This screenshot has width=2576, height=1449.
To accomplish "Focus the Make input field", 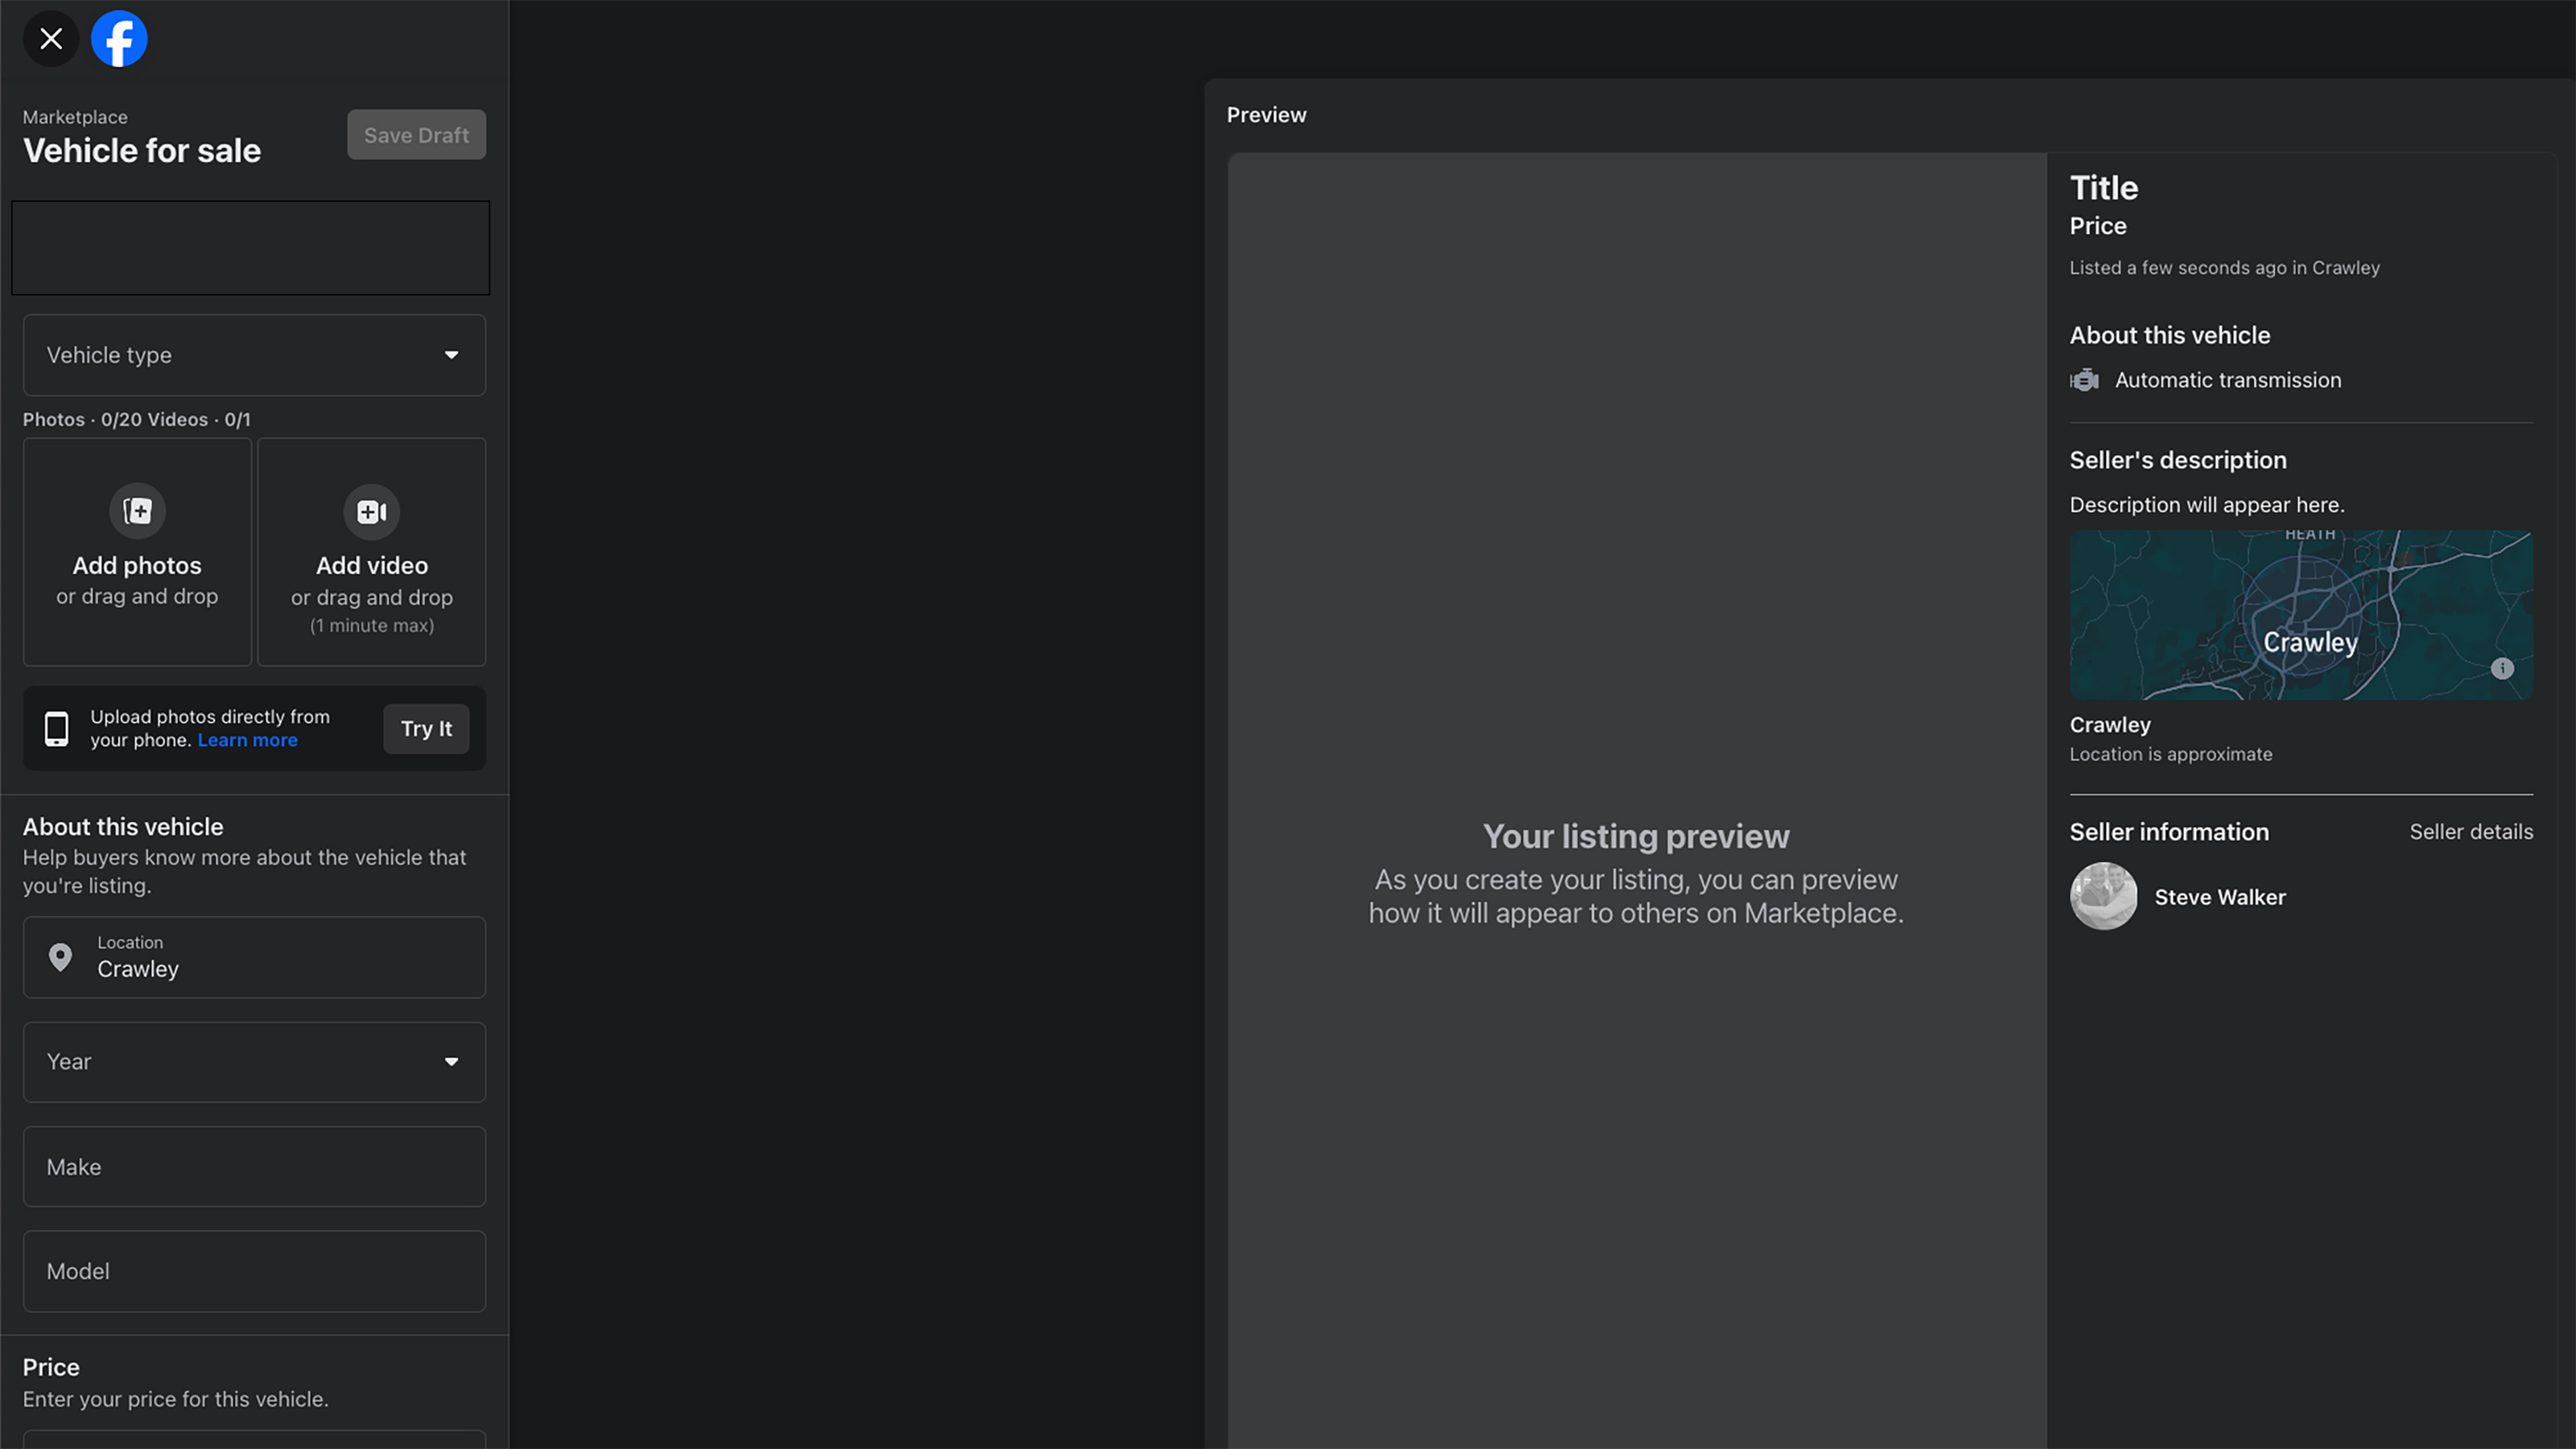I will click(x=254, y=1167).
